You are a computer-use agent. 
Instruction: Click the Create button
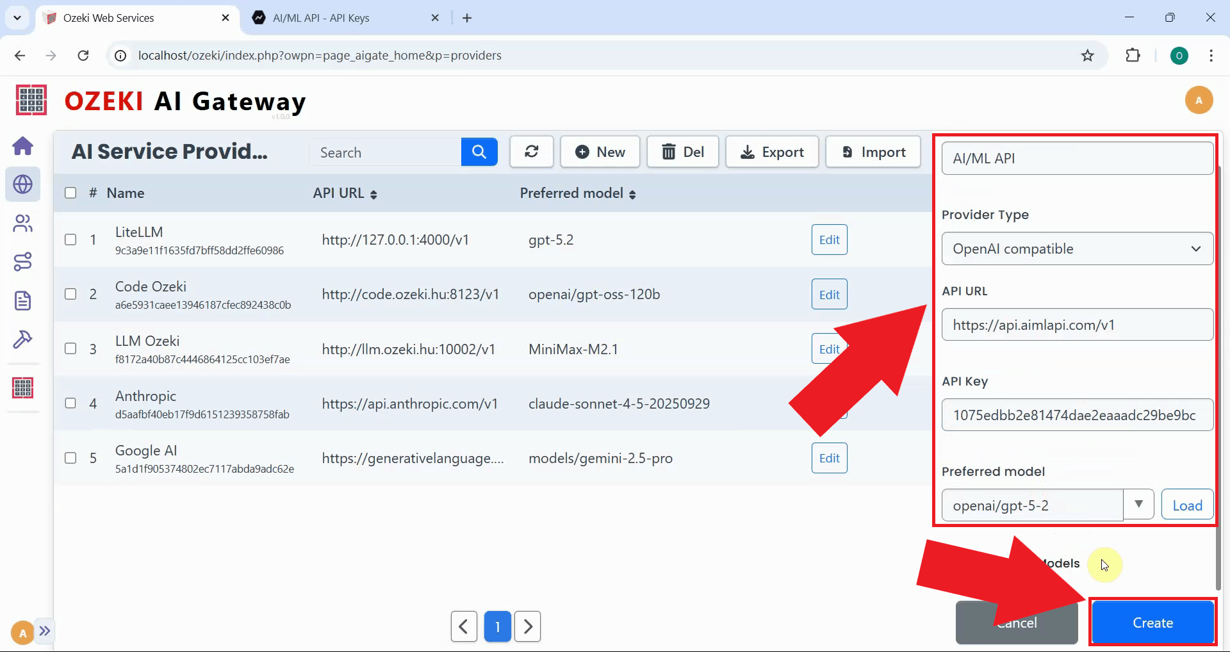[1152, 622]
